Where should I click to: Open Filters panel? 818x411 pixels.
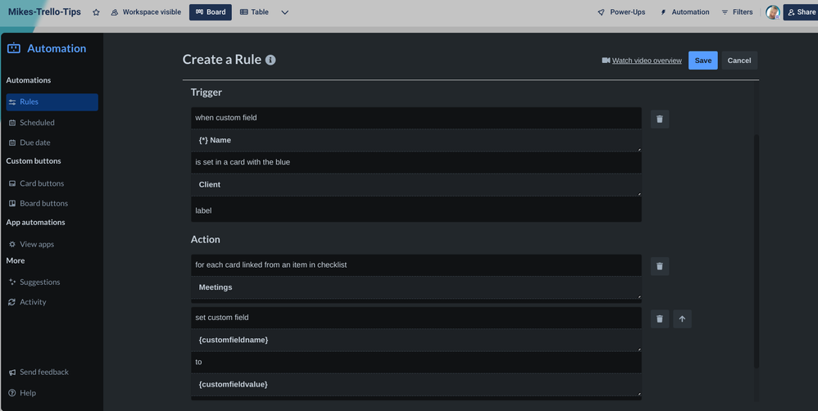(x=737, y=12)
